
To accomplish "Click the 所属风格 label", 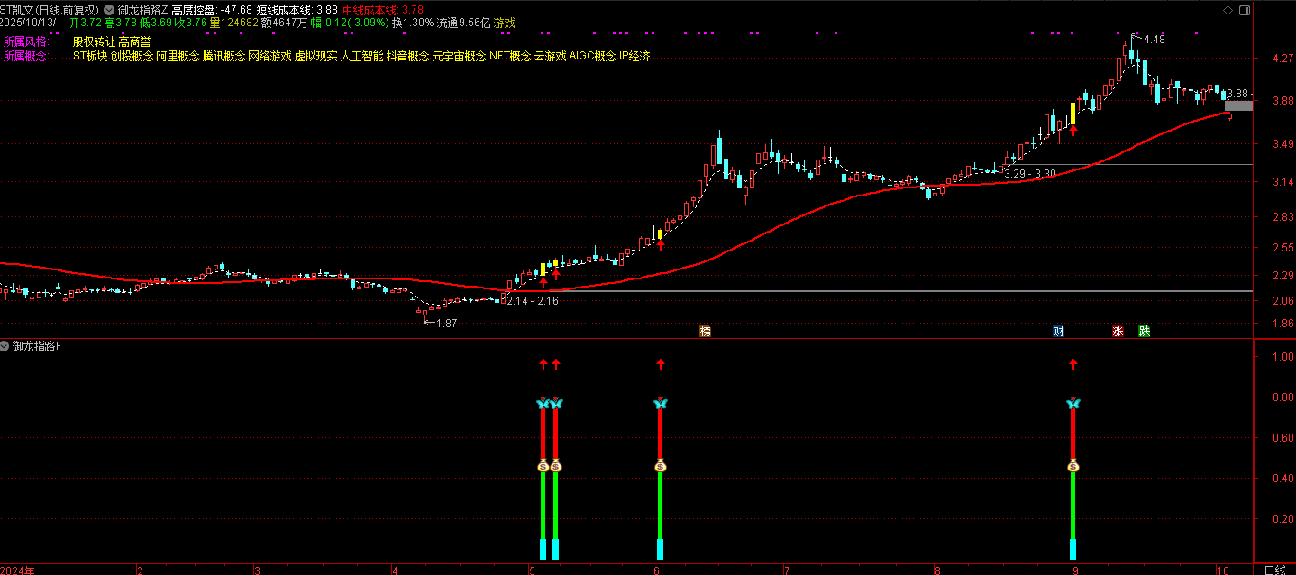I will coord(25,41).
